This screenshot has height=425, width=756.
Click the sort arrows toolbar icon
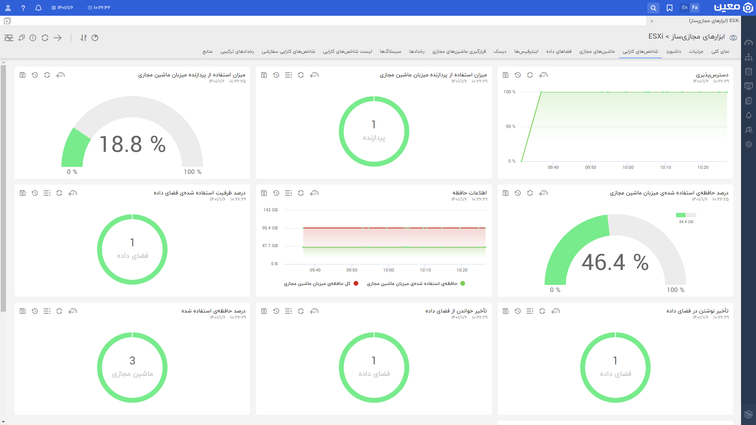point(83,38)
